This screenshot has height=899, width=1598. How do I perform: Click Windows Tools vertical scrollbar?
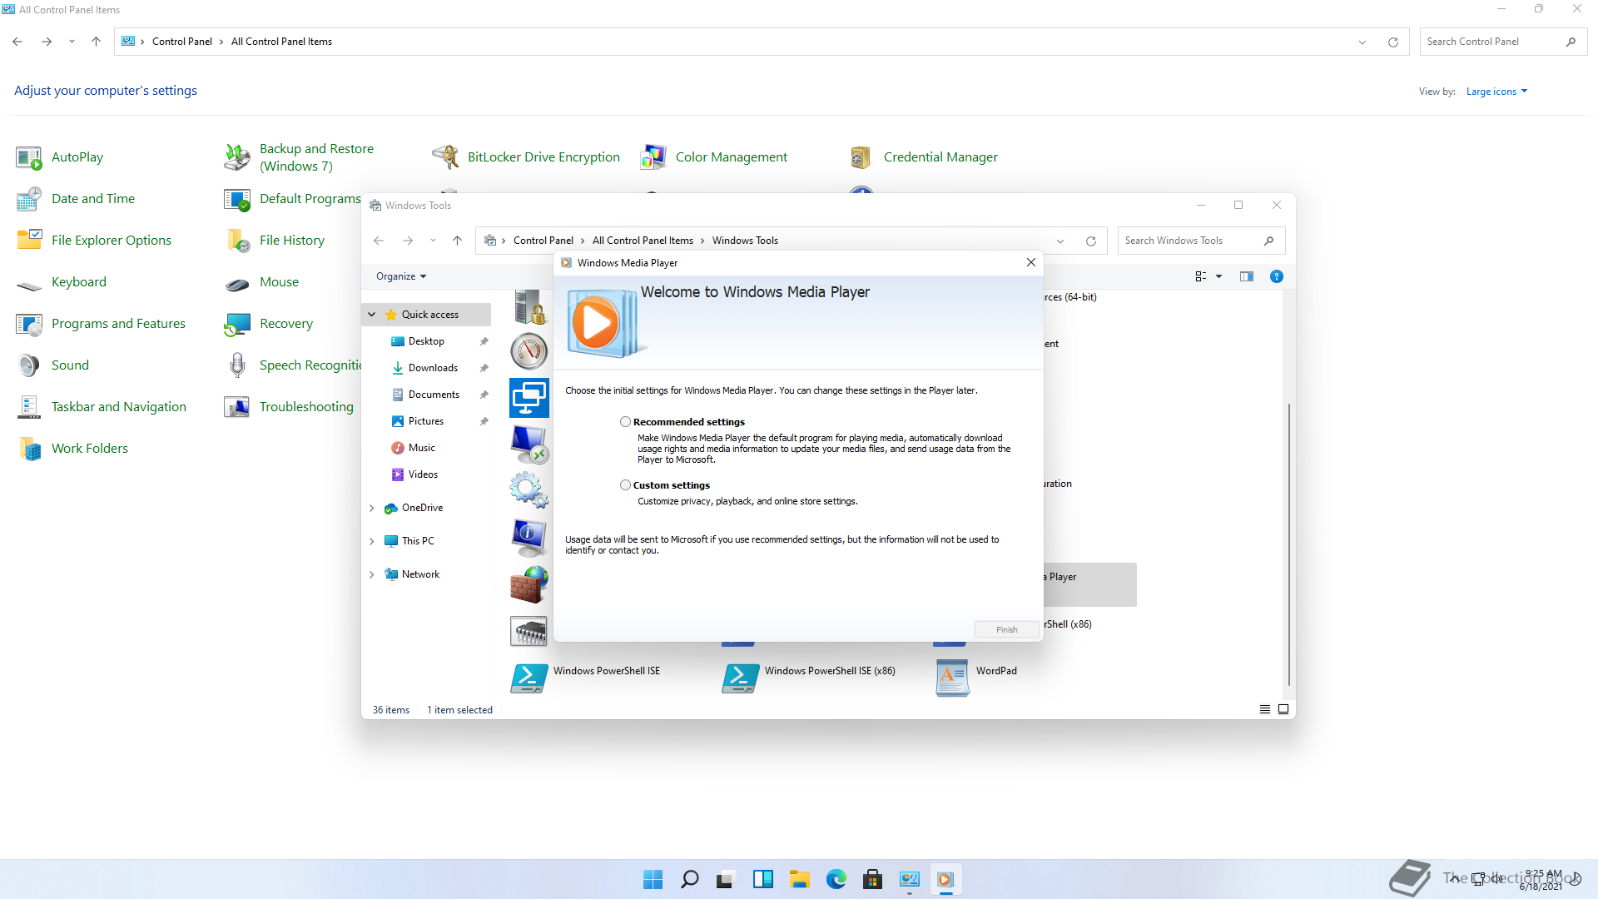pyautogui.click(x=1289, y=544)
